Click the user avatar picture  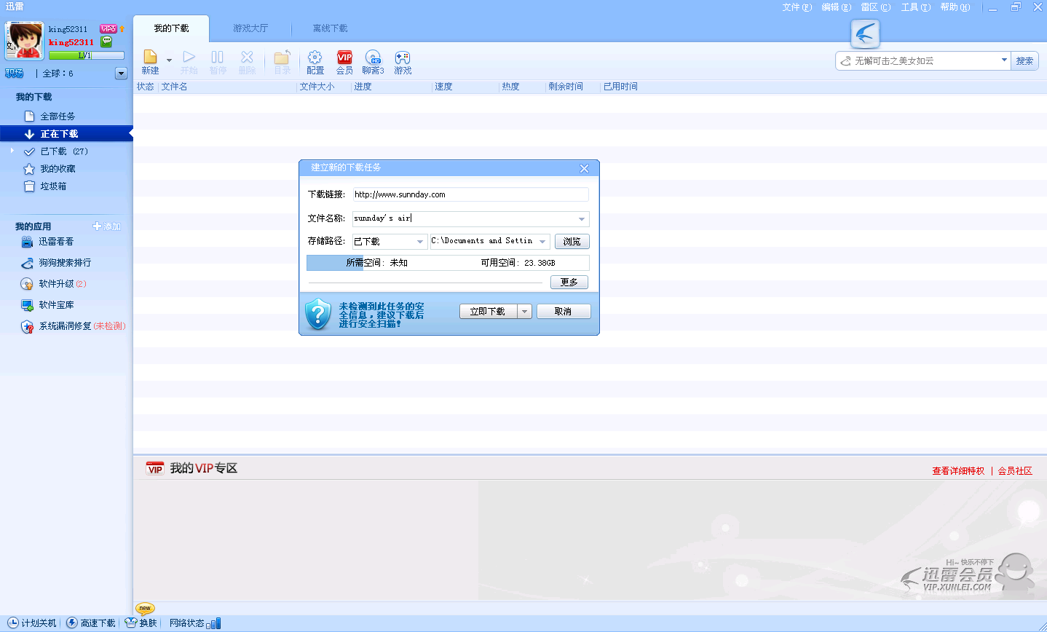[x=24, y=40]
